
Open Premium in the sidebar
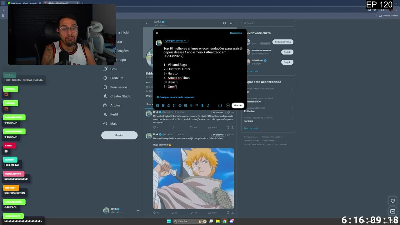(x=113, y=78)
